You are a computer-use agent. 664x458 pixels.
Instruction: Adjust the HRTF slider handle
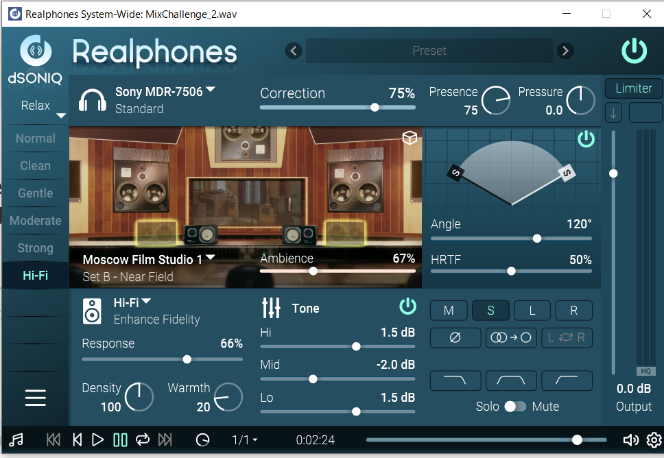[x=511, y=271]
